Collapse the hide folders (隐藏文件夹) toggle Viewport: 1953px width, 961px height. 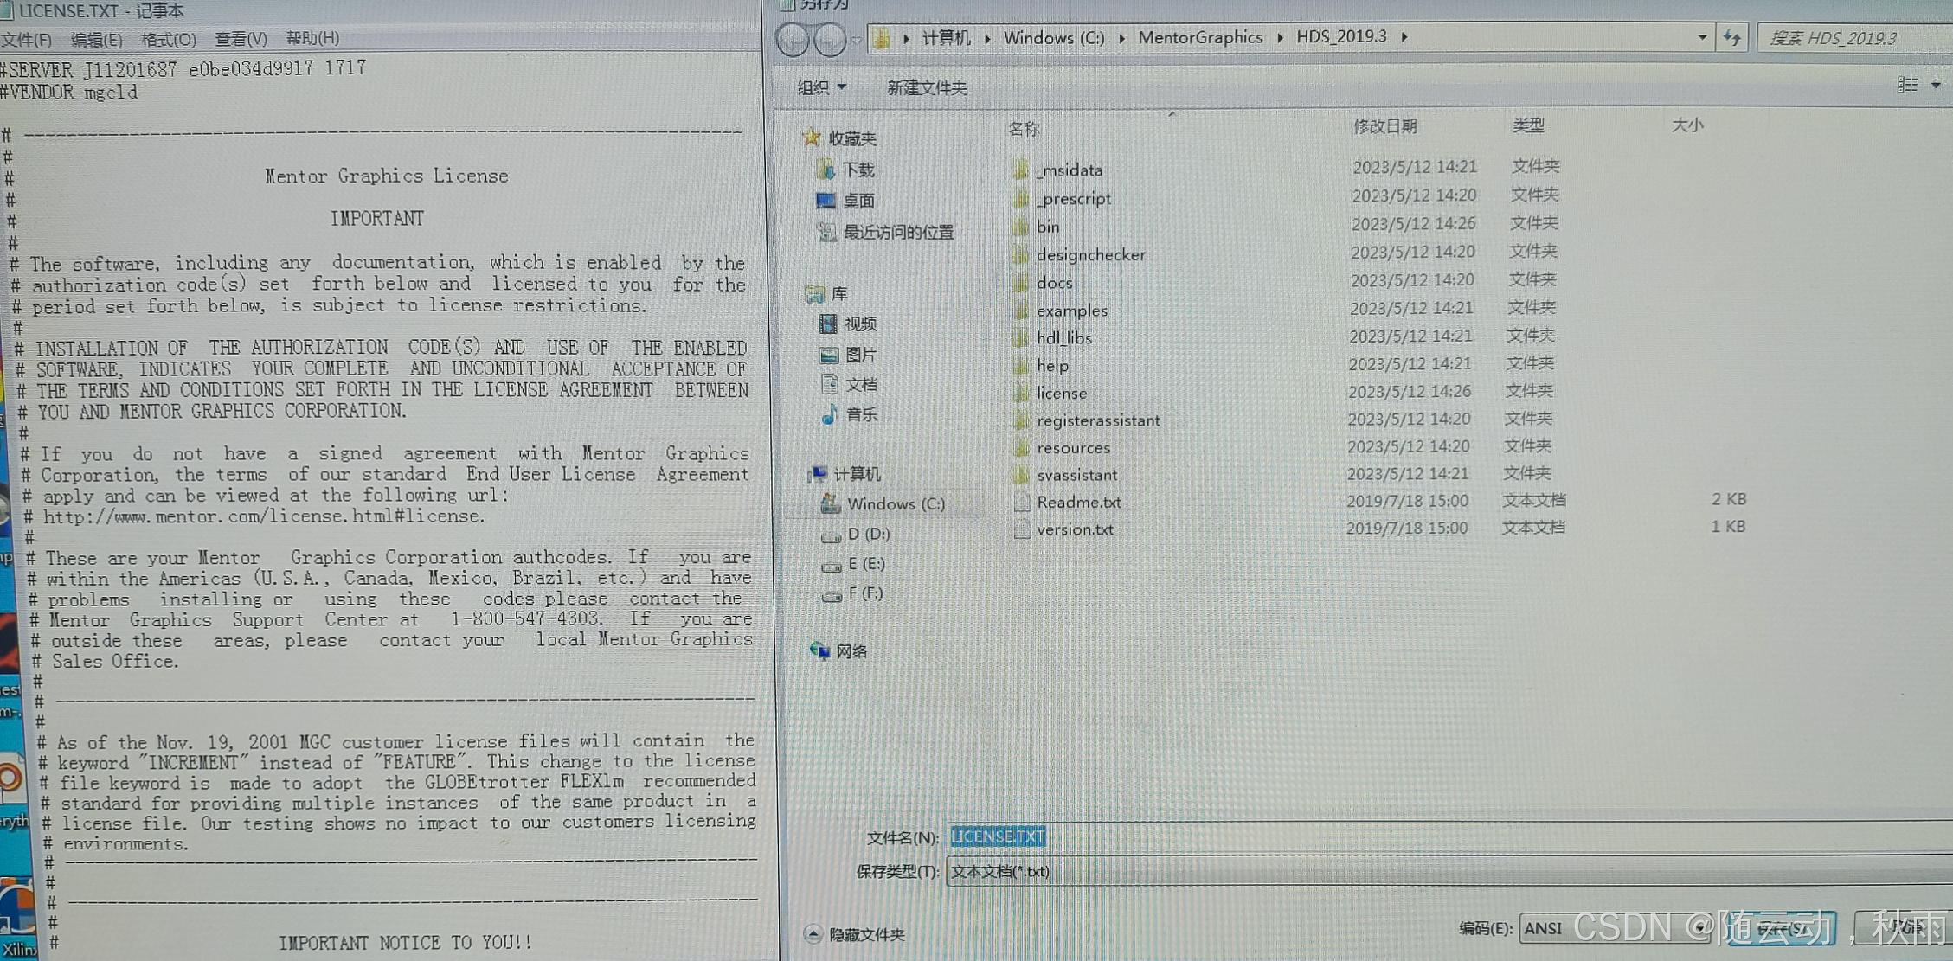pos(813,934)
